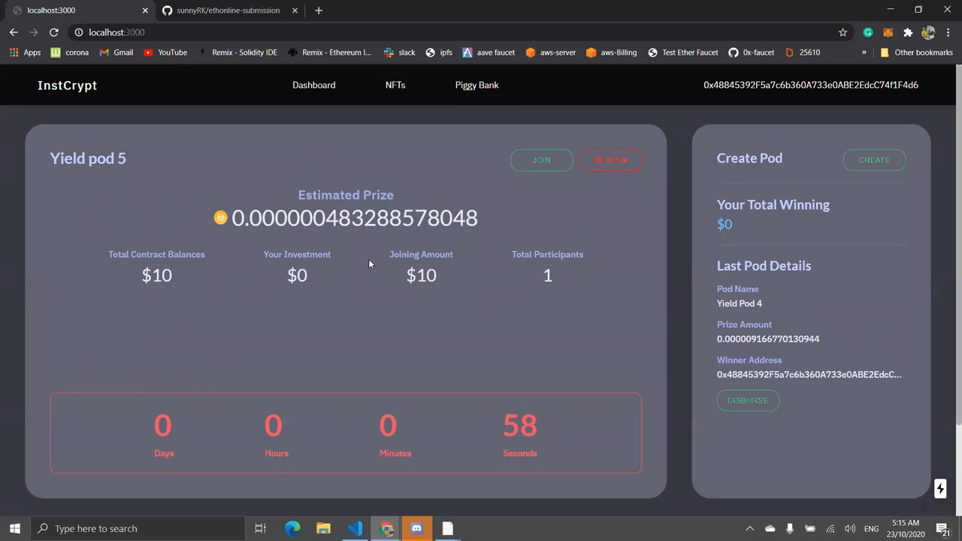This screenshot has width=962, height=541.
Task: Click the page vertical scrollbar
Action: 957,246
